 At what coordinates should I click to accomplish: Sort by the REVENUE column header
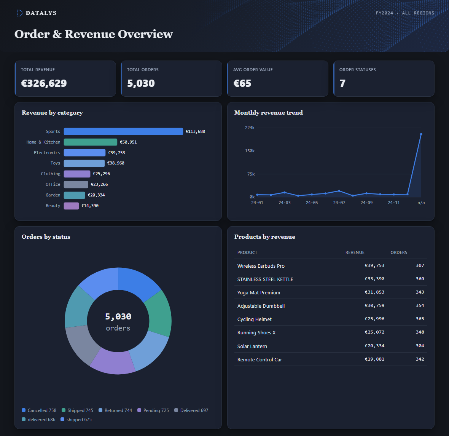coord(355,252)
